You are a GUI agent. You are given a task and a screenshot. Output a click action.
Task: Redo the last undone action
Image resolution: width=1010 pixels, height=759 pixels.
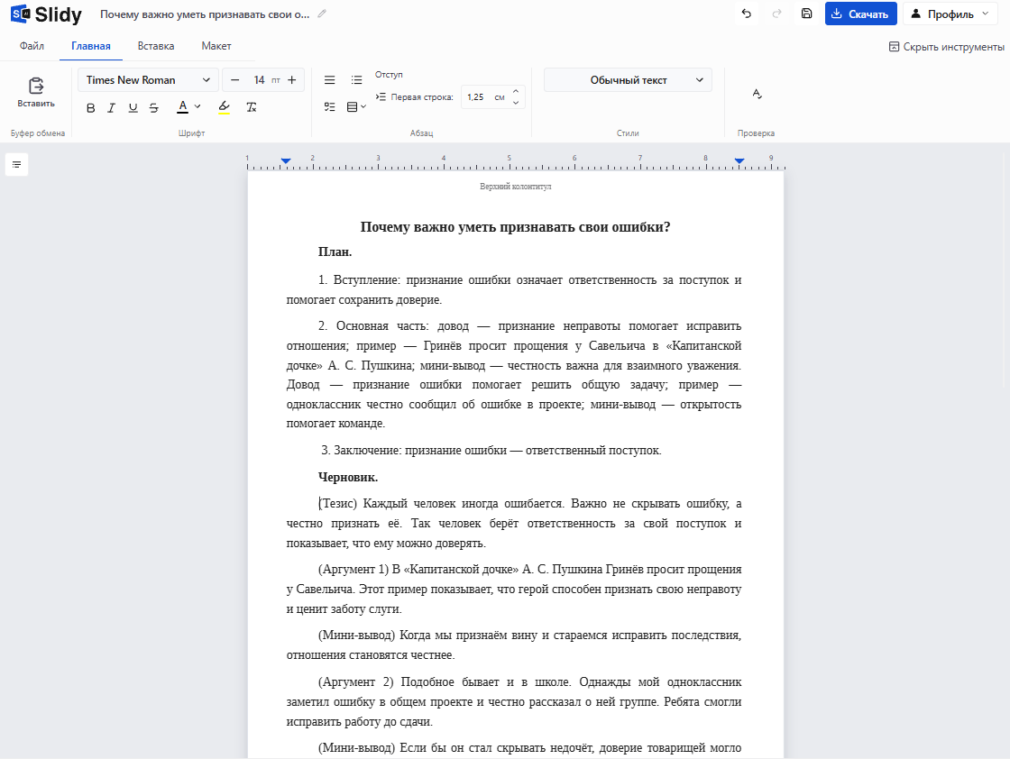[776, 14]
